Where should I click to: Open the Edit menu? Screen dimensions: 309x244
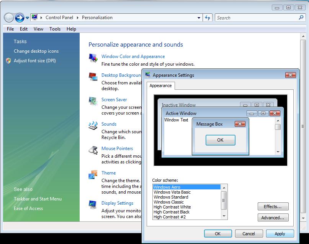24,29
